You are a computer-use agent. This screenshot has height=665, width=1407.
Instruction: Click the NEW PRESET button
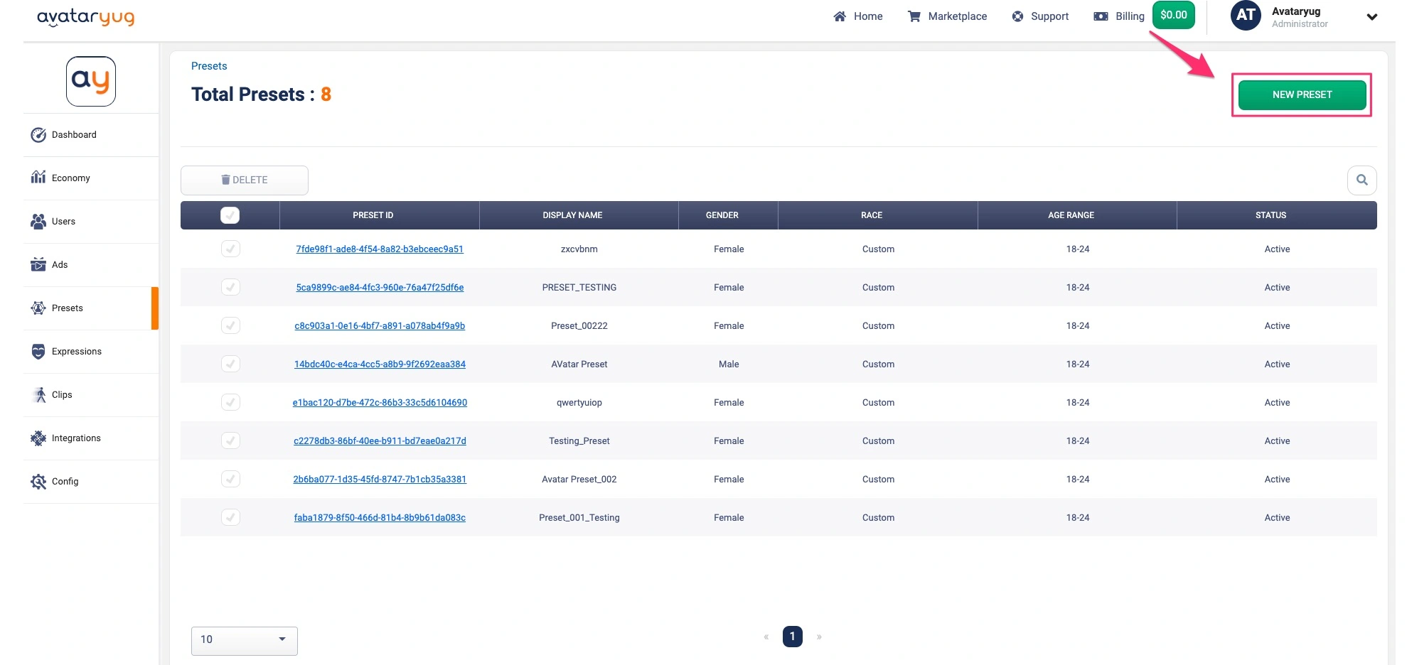point(1301,94)
